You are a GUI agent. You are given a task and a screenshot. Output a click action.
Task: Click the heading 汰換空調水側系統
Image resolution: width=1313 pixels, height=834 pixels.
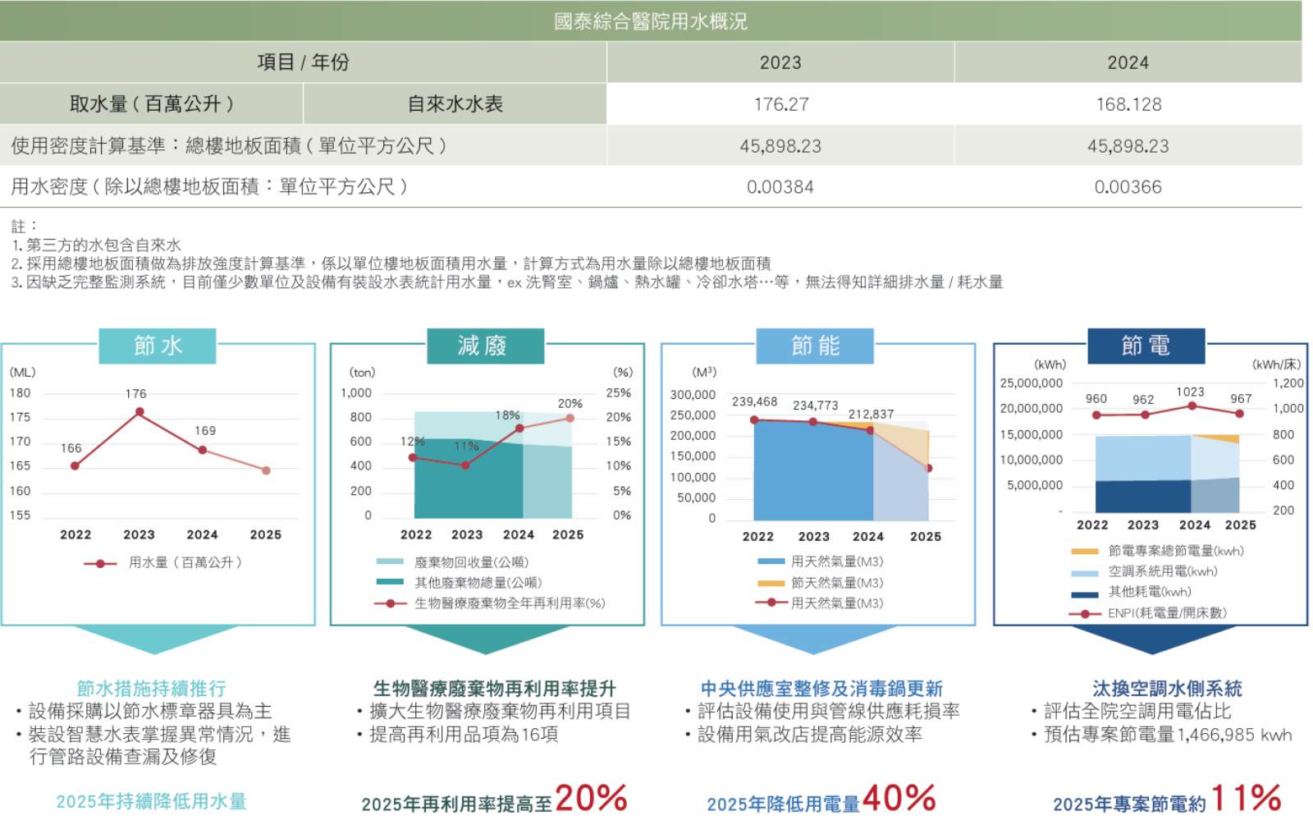click(1167, 688)
